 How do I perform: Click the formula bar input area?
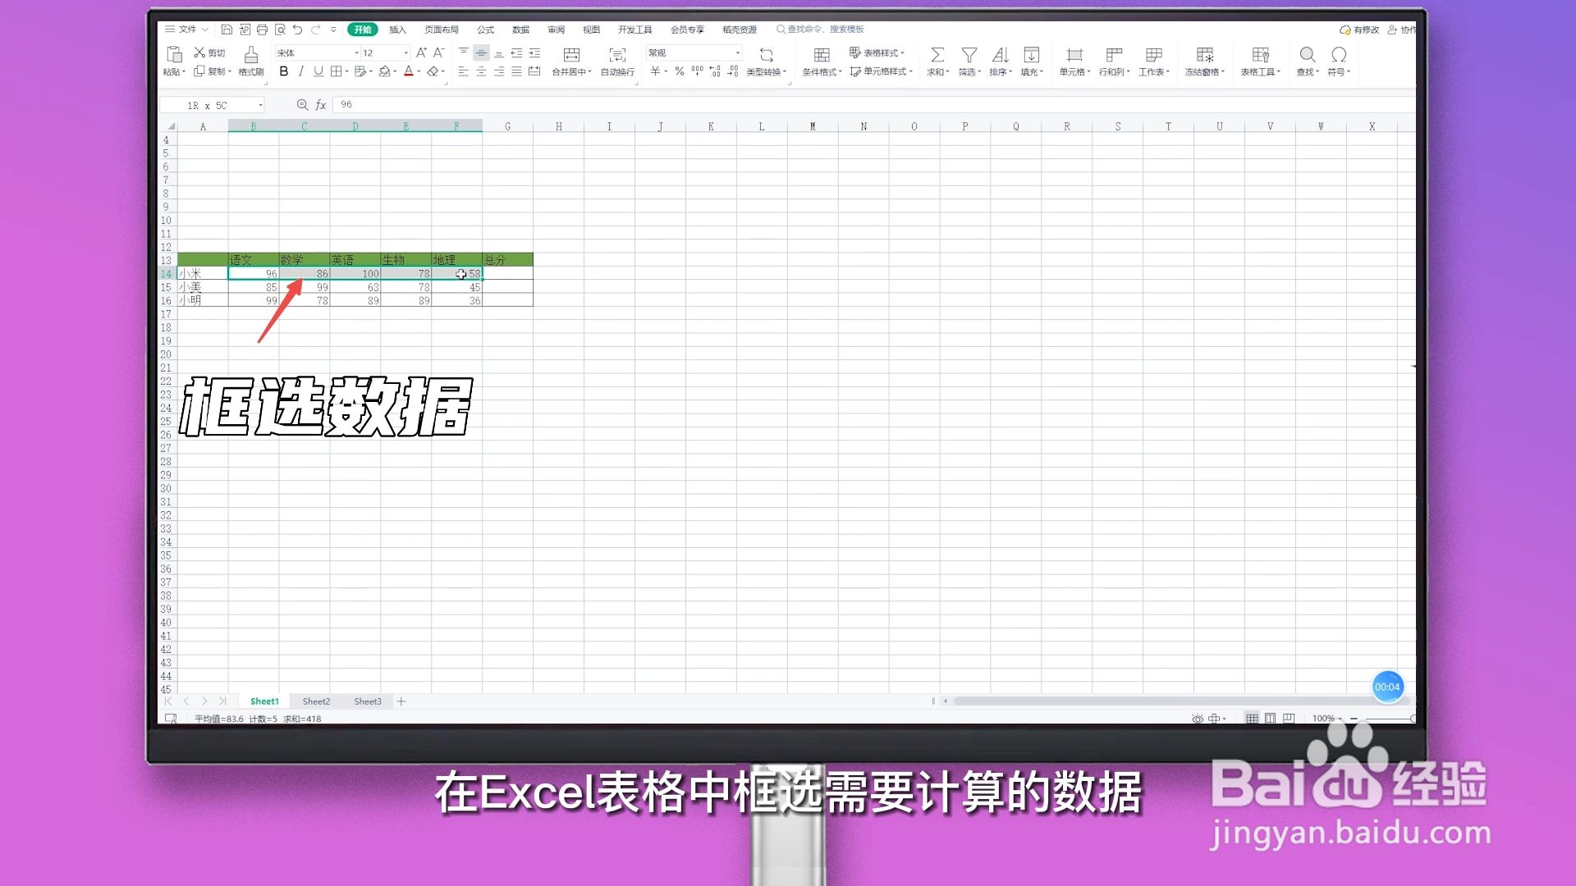pyautogui.click(x=575, y=104)
